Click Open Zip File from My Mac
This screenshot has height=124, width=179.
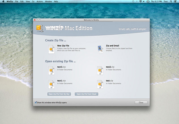click(x=59, y=94)
